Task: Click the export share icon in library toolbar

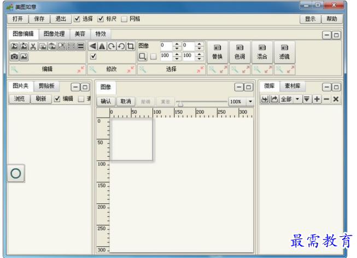Action: [x=274, y=99]
